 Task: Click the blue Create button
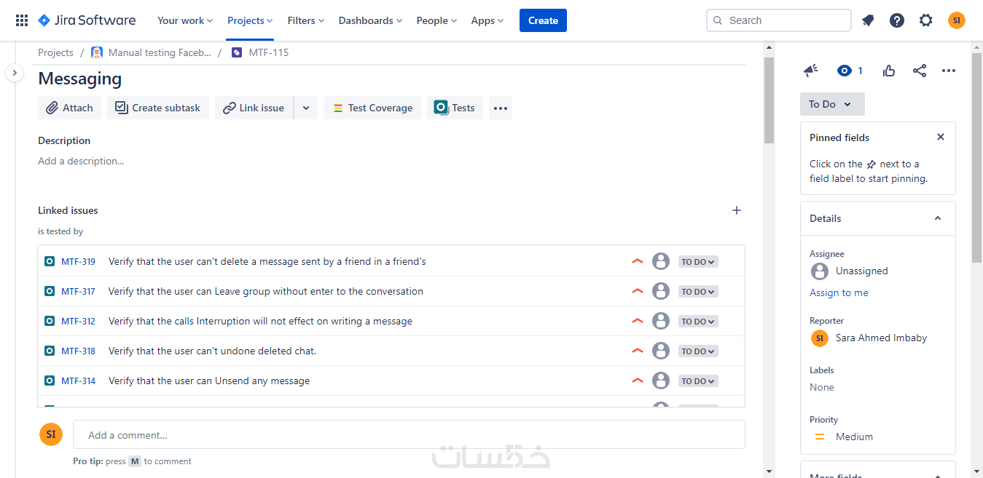[x=543, y=20]
